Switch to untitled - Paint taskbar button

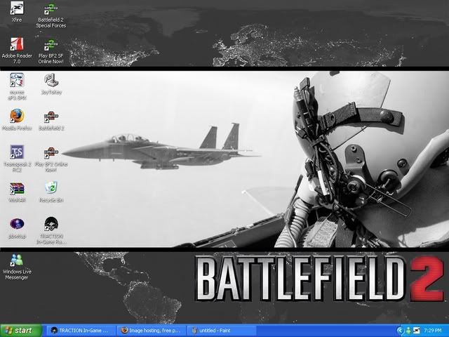point(222,331)
